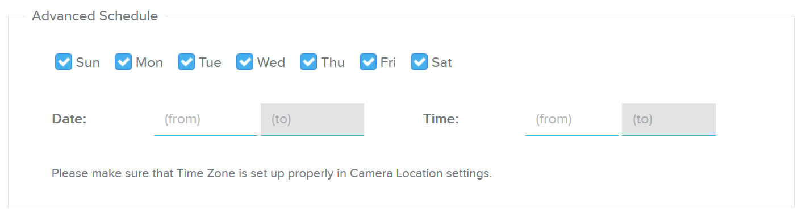Toggle the Thu checkbox box
810x217 pixels.
coord(308,62)
